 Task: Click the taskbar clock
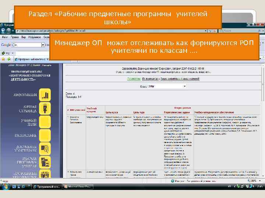260,186
